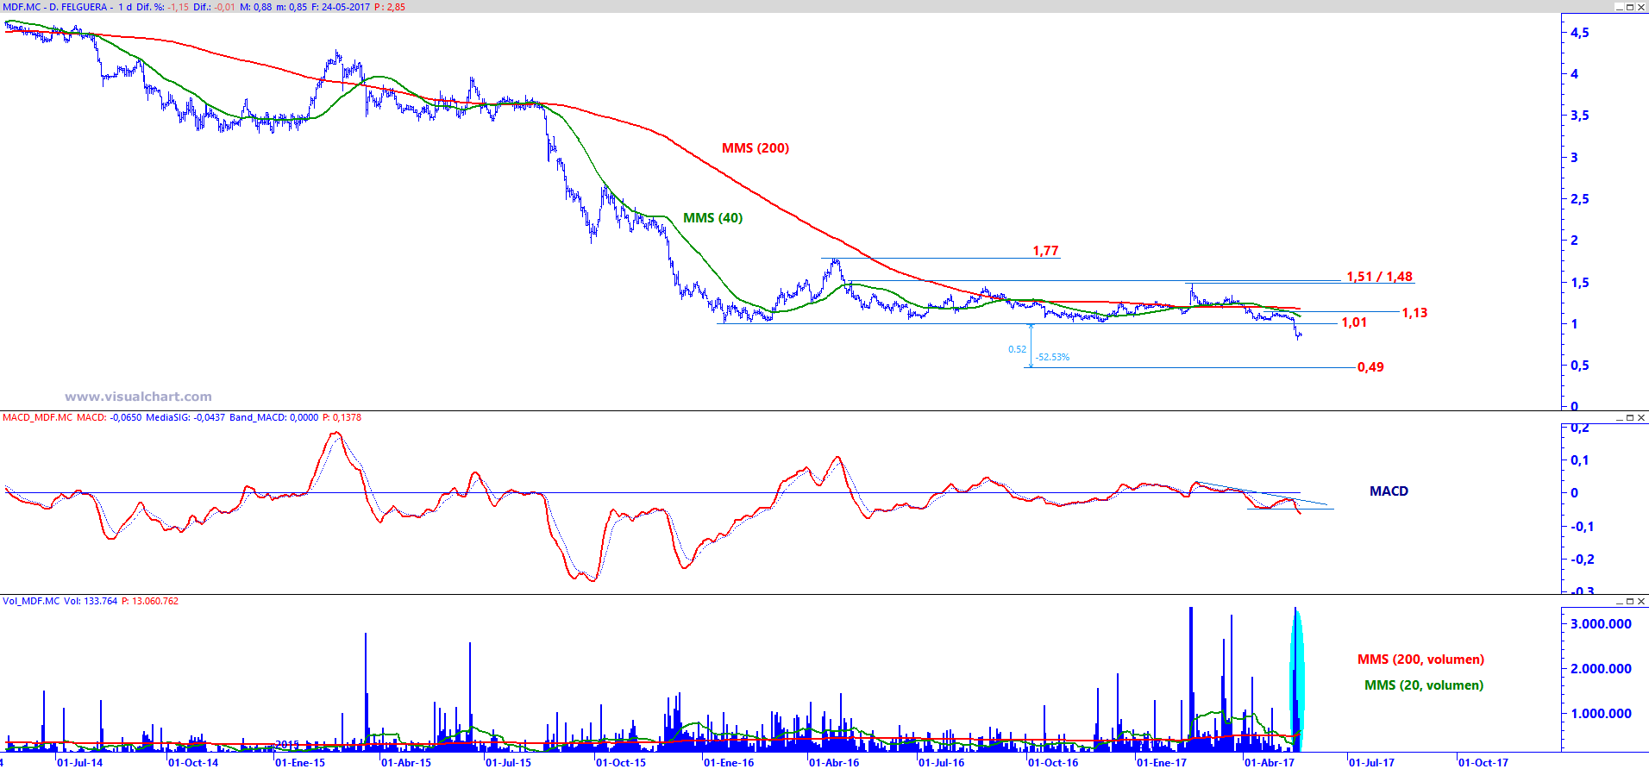The width and height of the screenshot is (1649, 769).
Task: Minimize the MACD indicator panel
Action: pyautogui.click(x=1618, y=417)
